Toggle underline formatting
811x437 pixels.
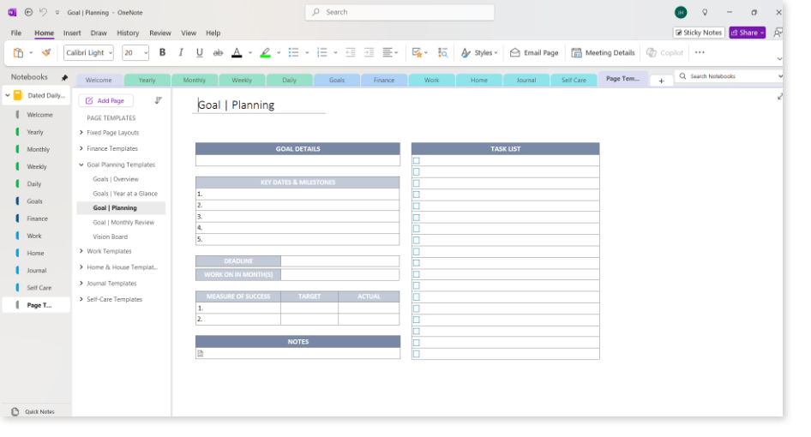coord(199,52)
